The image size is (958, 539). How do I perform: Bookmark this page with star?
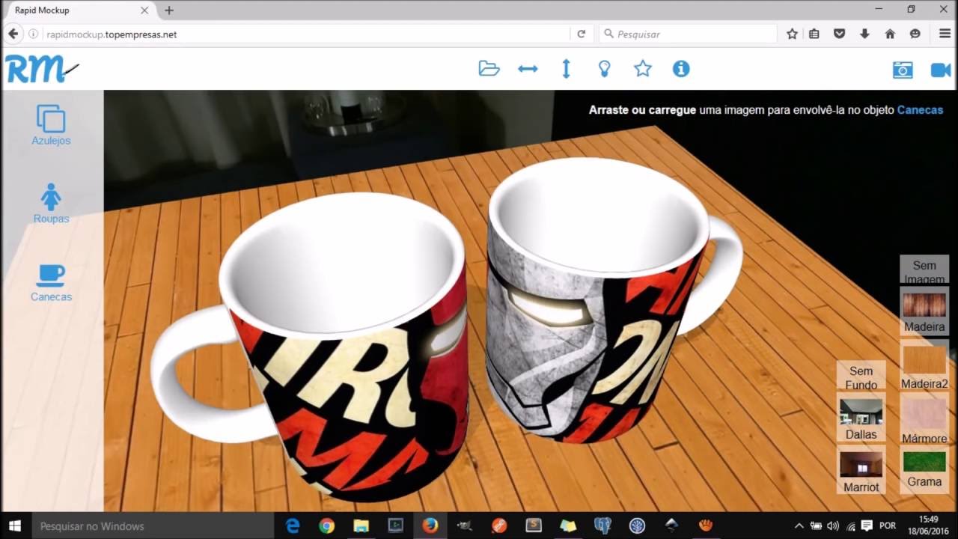(x=792, y=34)
